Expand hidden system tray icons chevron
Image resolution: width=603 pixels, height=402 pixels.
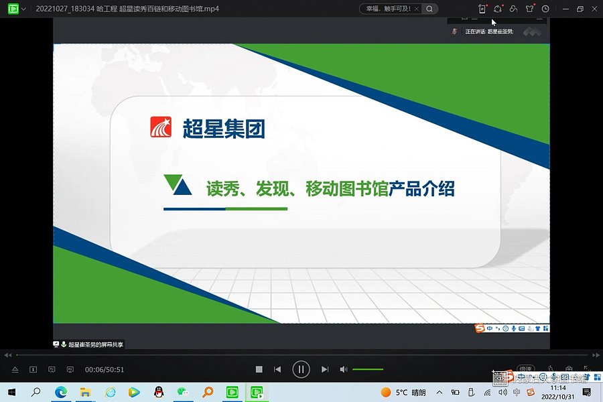click(x=439, y=393)
